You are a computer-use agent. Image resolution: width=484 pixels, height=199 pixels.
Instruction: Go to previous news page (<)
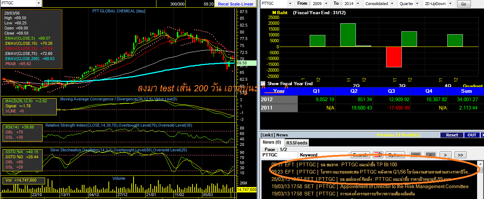pos(431,155)
